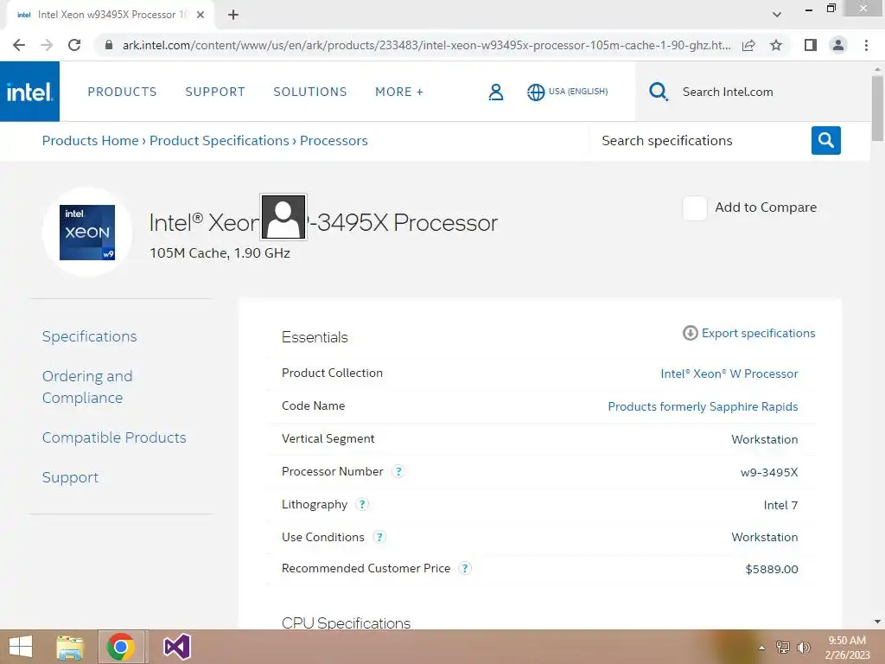The image size is (885, 664).
Task: Click the Essentials section heading
Action: click(315, 337)
